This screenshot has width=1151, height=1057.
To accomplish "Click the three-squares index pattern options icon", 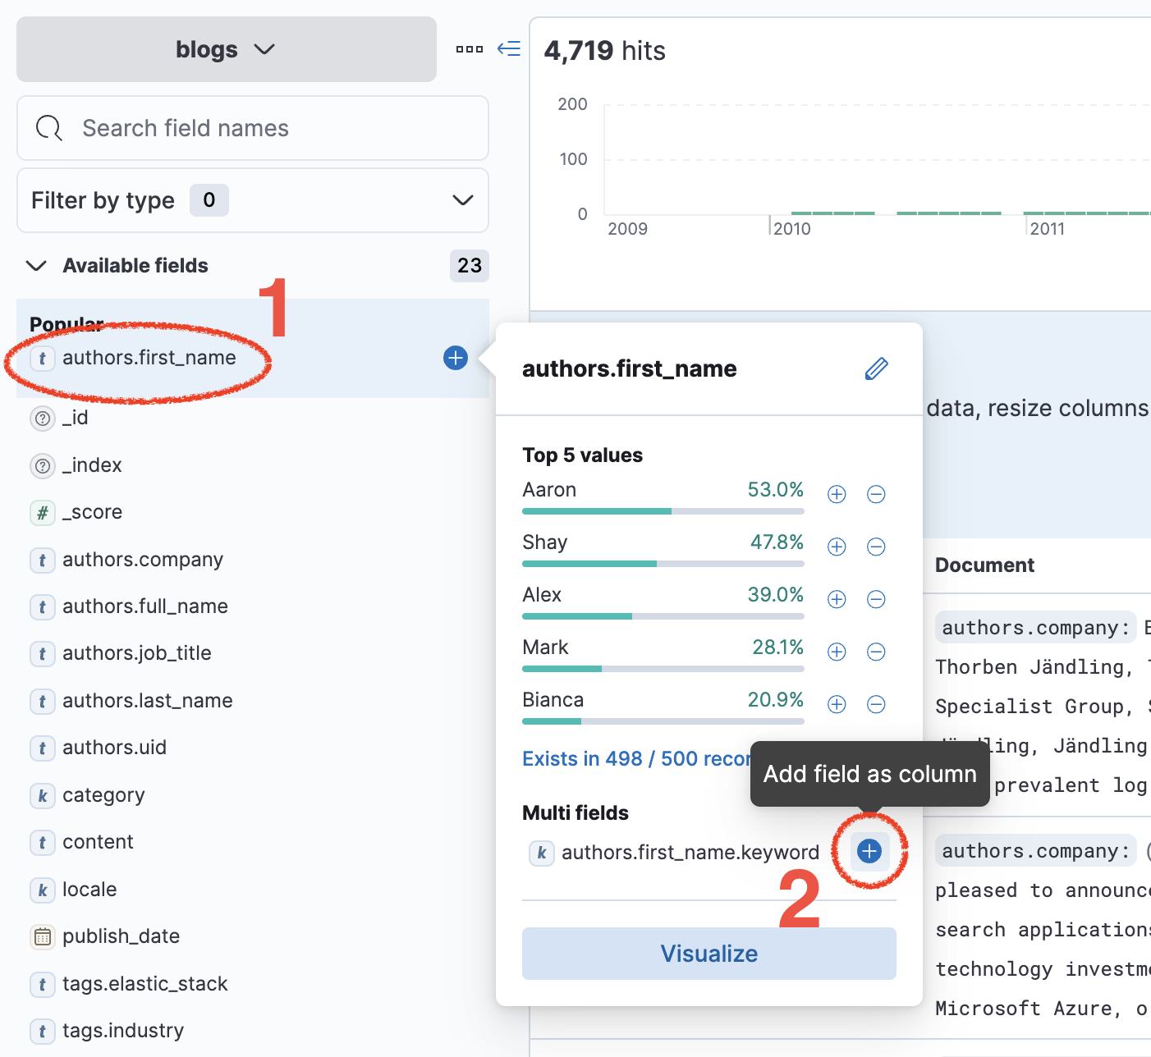I will (x=470, y=49).
